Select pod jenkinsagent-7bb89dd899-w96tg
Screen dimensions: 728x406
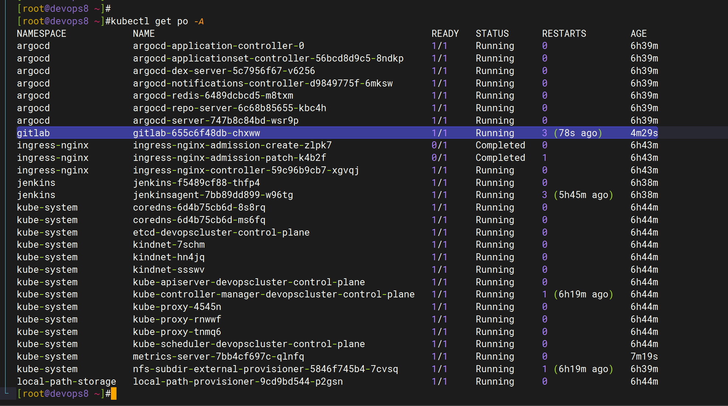point(213,195)
